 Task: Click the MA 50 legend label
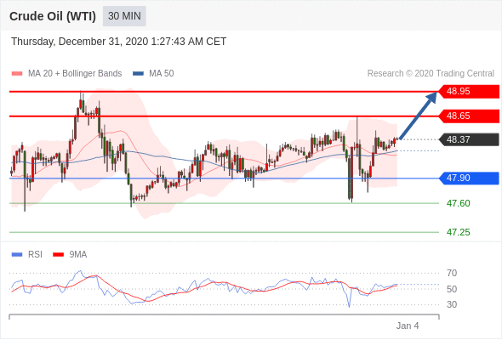(x=162, y=74)
